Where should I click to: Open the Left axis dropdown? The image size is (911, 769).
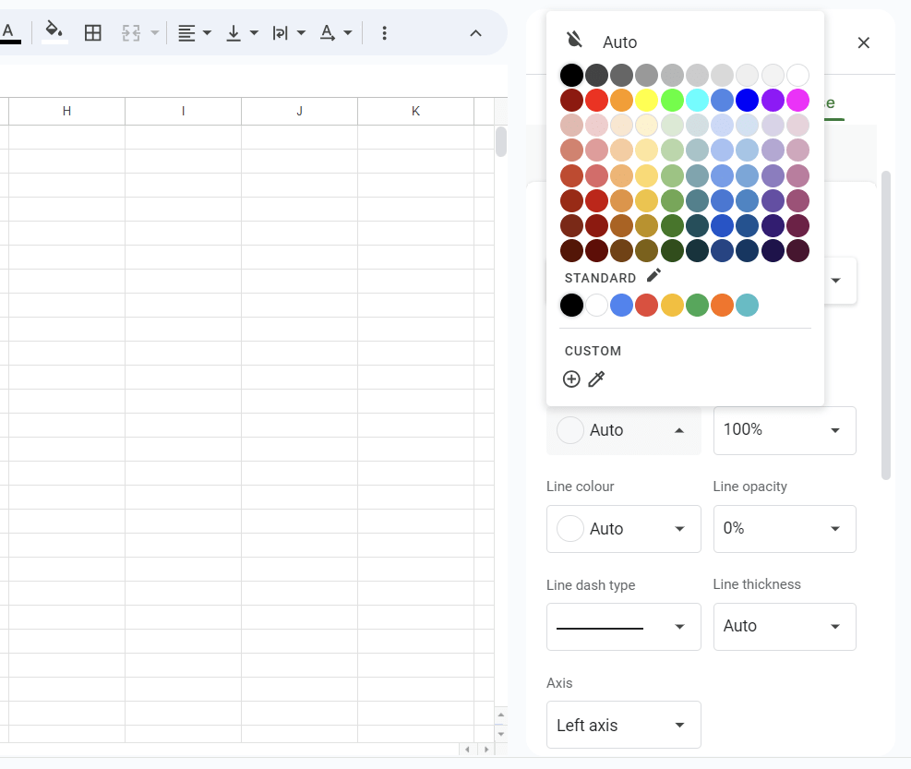pos(623,726)
